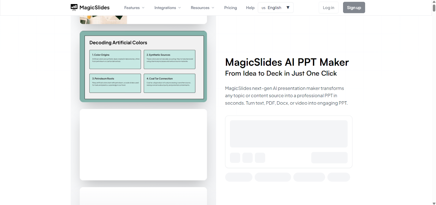Click the Log in button
This screenshot has width=436, height=205.
(329, 8)
